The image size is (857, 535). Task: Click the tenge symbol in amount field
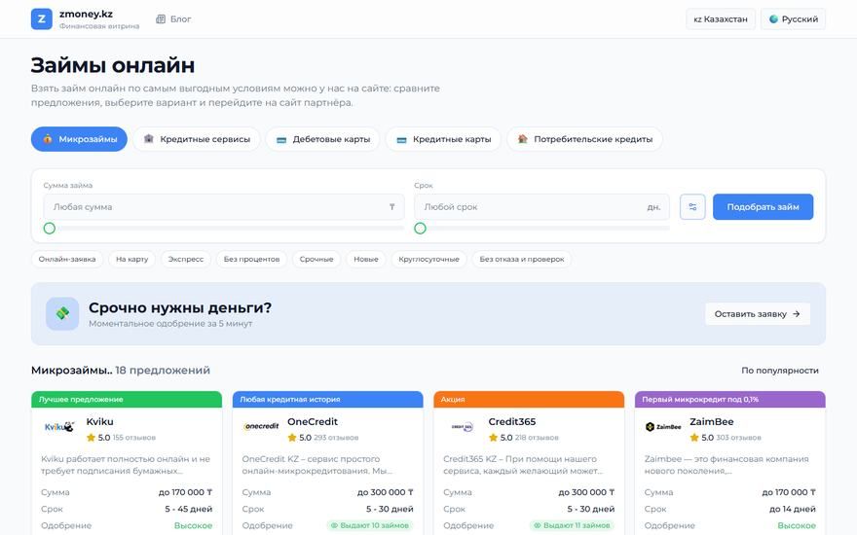[391, 207]
